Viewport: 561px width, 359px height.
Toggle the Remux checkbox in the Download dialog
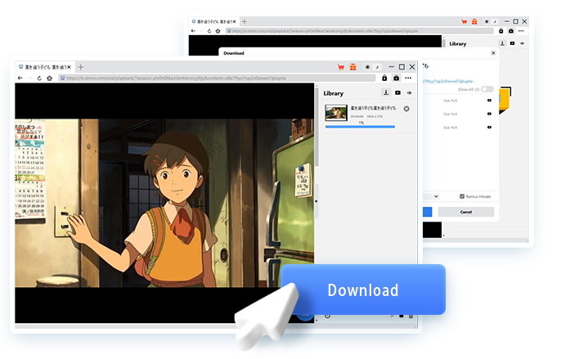(462, 196)
